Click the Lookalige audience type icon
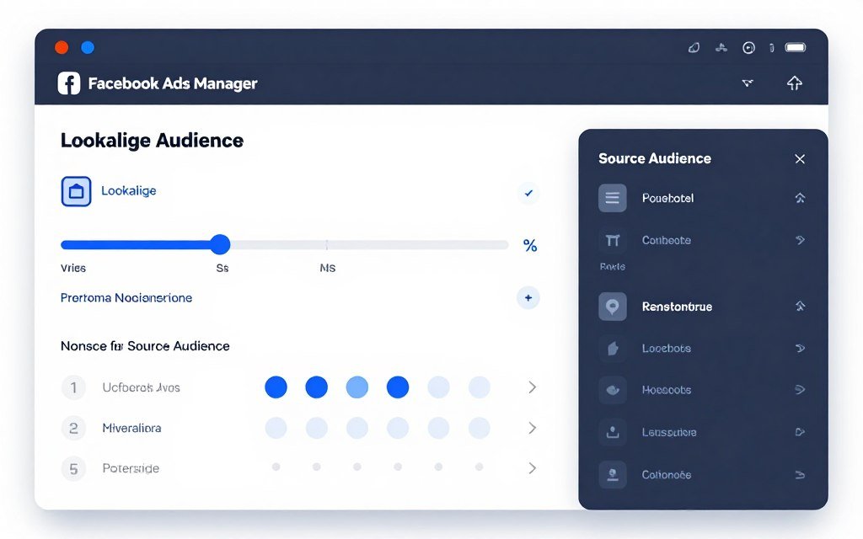The height and width of the screenshot is (539, 863). point(76,190)
